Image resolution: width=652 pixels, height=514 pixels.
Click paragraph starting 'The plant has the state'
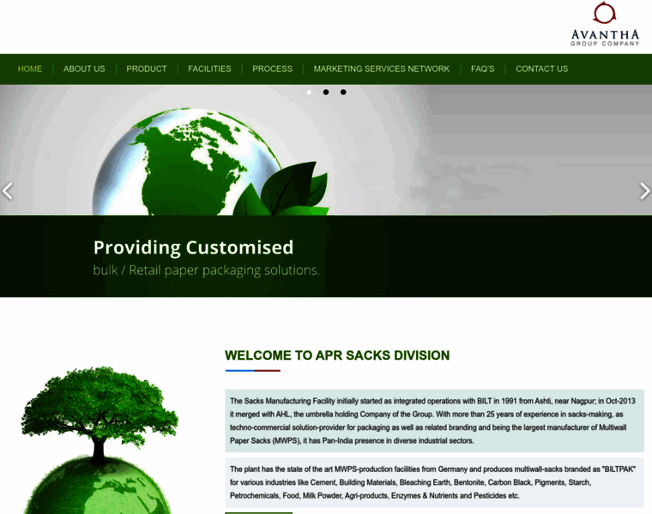(x=435, y=482)
